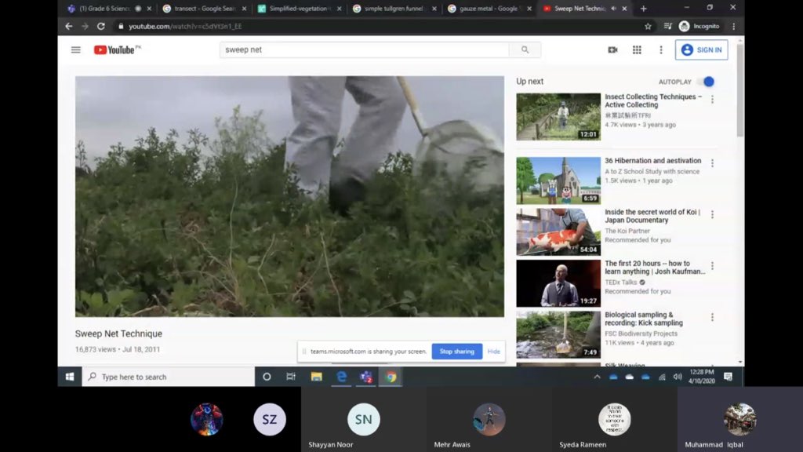803x452 pixels.
Task: Open The first 20 hours TEDx video
Action: [x=655, y=267]
